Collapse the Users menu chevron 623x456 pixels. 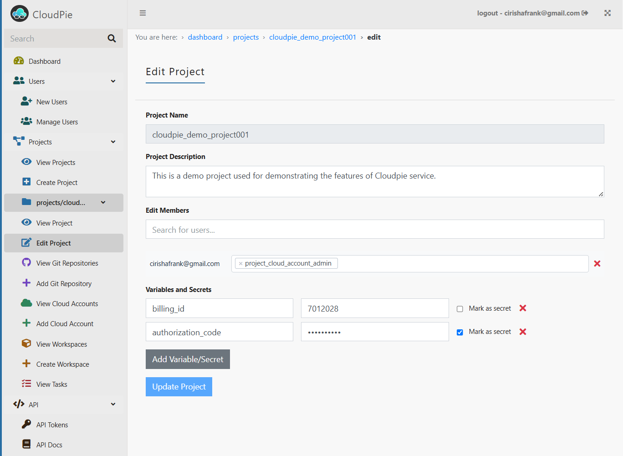click(113, 81)
